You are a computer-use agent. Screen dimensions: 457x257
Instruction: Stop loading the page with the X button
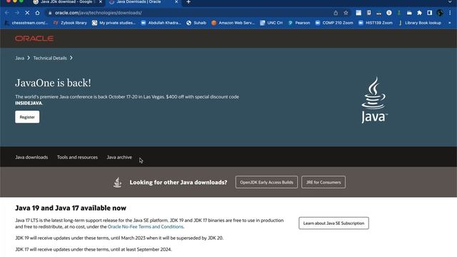pyautogui.click(x=27, y=13)
